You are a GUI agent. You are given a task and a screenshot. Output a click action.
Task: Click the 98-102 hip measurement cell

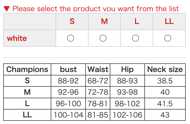point(127,104)
